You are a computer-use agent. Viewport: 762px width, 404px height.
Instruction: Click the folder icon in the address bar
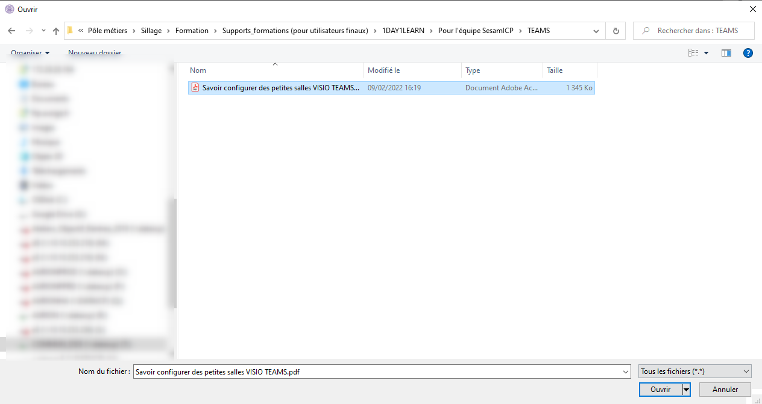(x=70, y=31)
